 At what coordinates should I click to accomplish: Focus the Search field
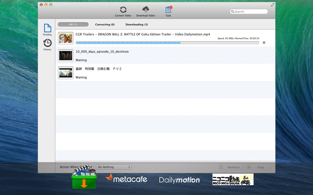click(249, 12)
